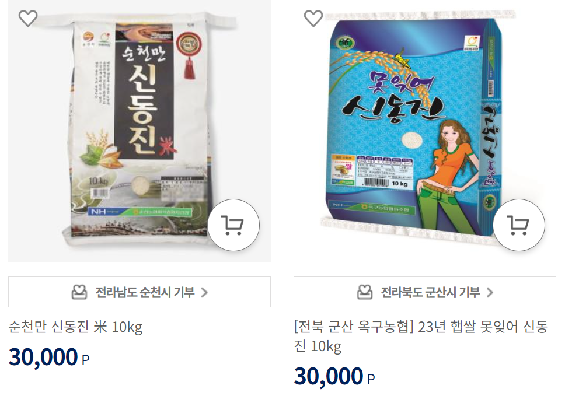Open the 전라북도 군산시 기부 donation button
Image resolution: width=565 pixels, height=396 pixels.
pyautogui.click(x=425, y=292)
